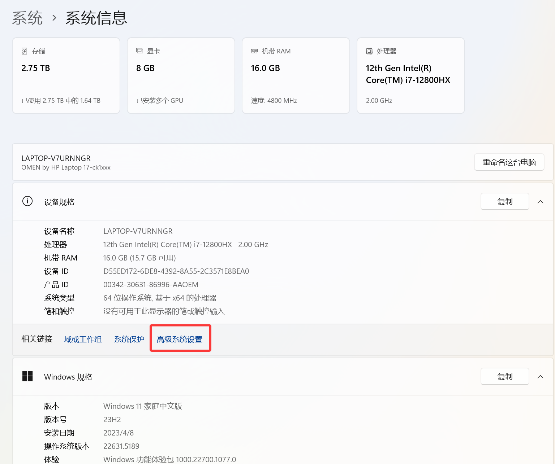Select LAPTOP-V7URNNGR computer name heading
The height and width of the screenshot is (464, 555).
[x=56, y=158]
